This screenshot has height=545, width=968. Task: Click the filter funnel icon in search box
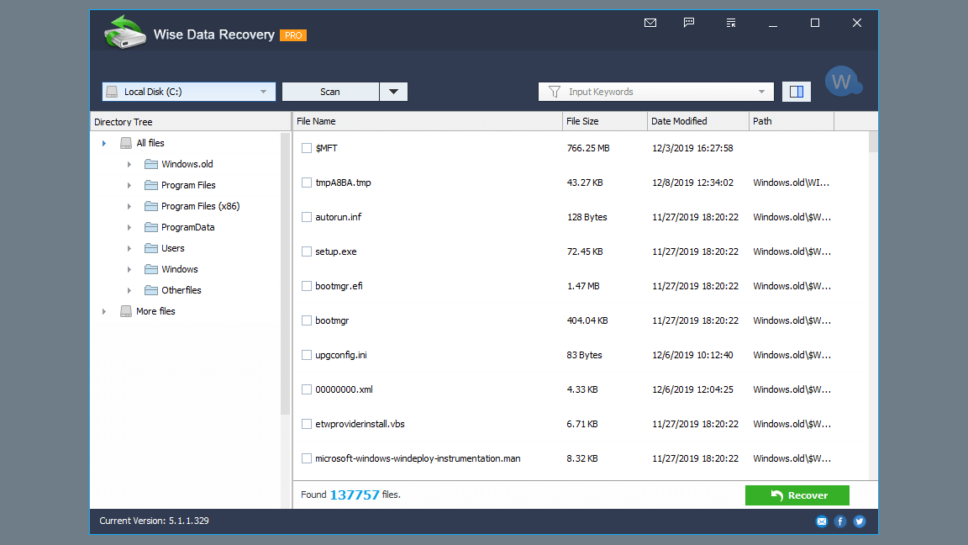pos(555,92)
